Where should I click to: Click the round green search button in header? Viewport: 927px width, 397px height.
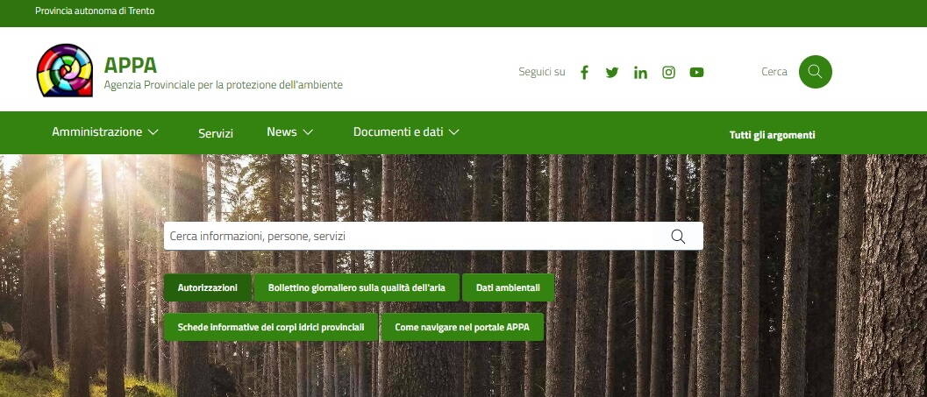[x=815, y=72]
